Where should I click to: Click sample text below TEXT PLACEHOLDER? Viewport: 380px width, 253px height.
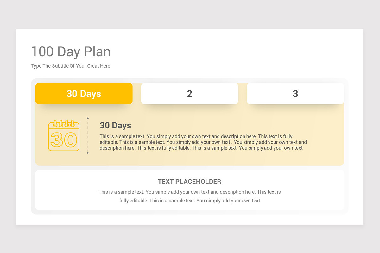[x=190, y=196]
